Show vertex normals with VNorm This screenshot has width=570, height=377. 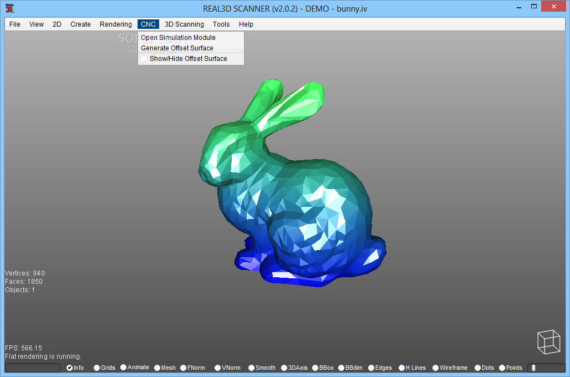coord(227,368)
